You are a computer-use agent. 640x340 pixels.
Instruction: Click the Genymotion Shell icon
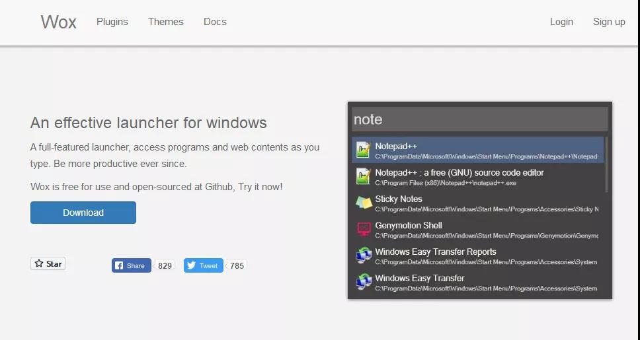[364, 228]
